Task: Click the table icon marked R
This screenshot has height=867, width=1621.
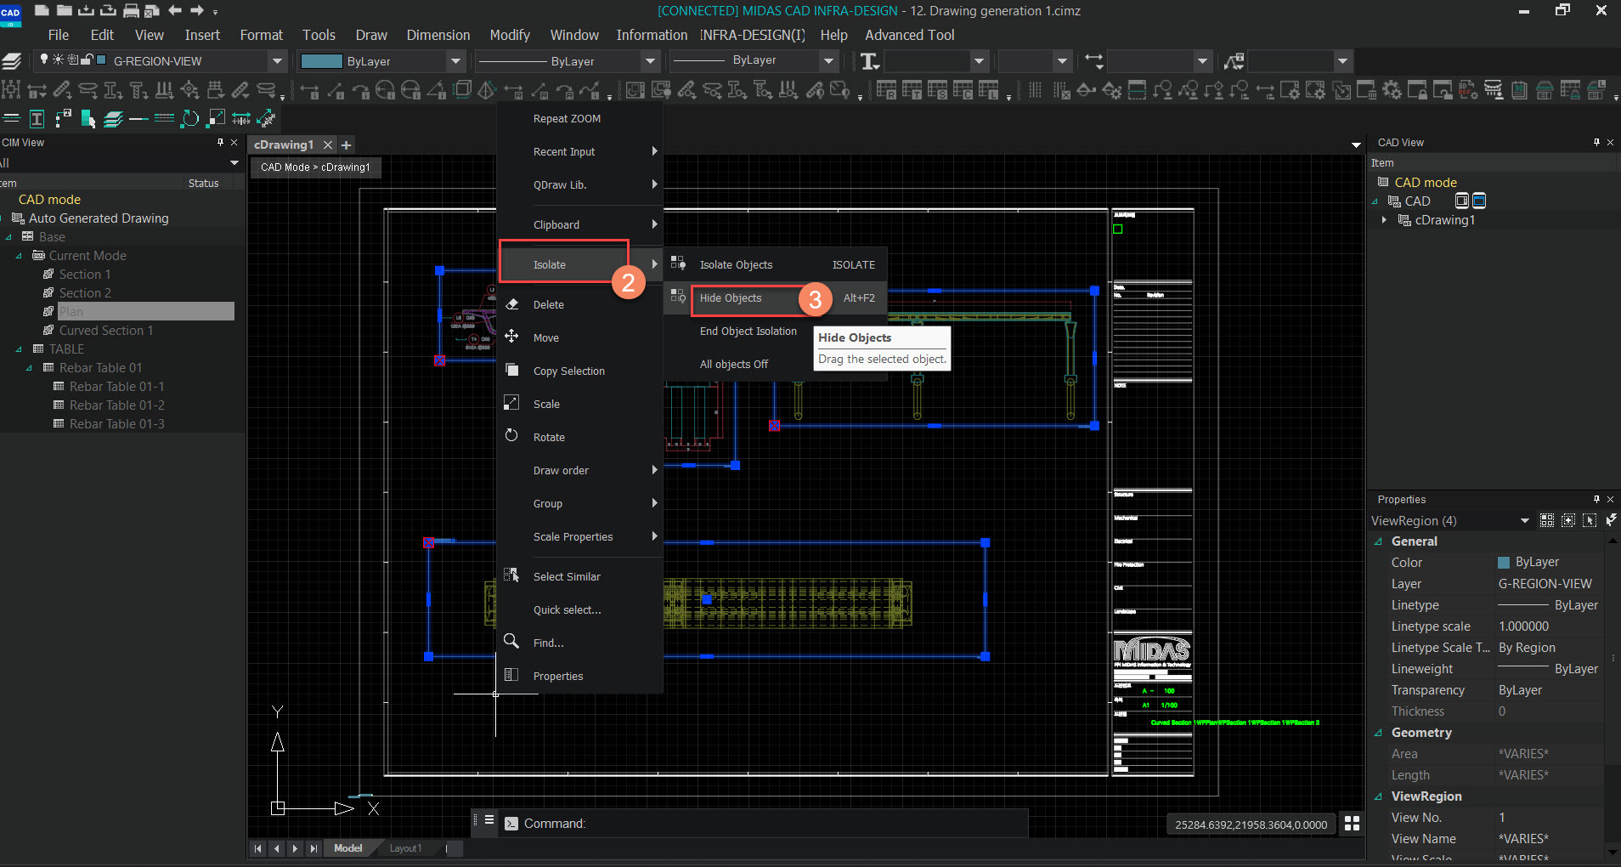Action: 886,90
